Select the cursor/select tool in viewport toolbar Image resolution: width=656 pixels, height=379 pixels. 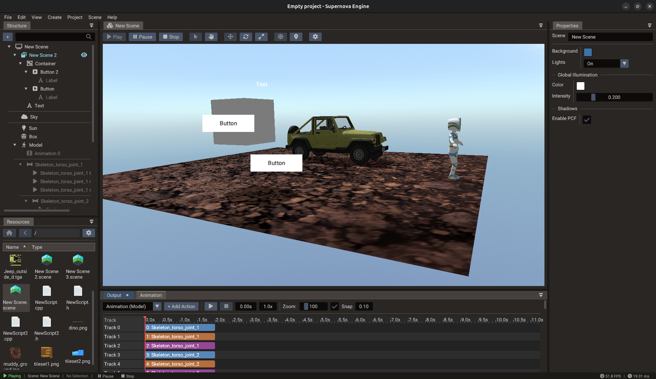tap(195, 36)
